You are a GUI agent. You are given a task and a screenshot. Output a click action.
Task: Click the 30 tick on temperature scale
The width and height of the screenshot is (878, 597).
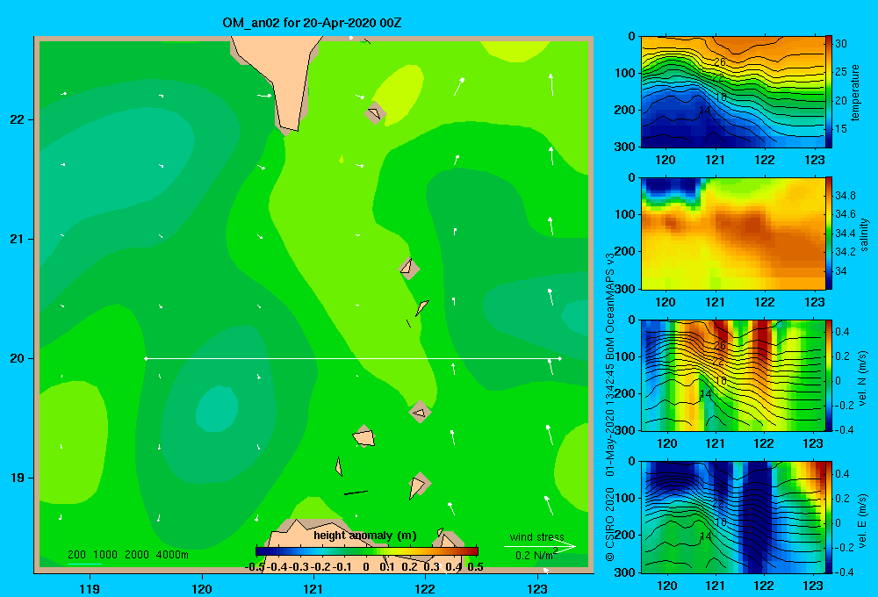841,44
